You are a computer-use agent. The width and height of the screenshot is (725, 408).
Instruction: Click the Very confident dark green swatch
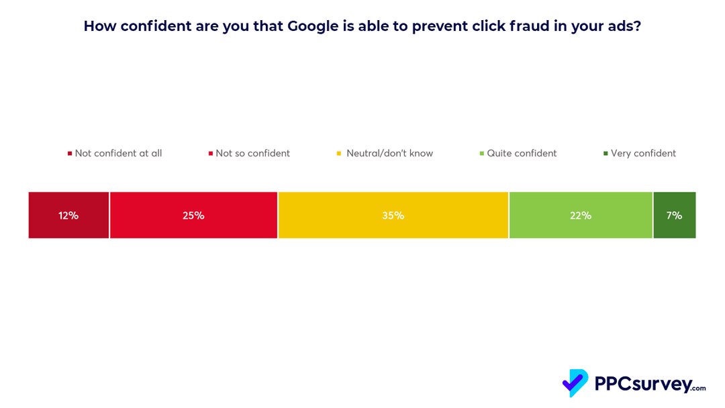pyautogui.click(x=606, y=154)
